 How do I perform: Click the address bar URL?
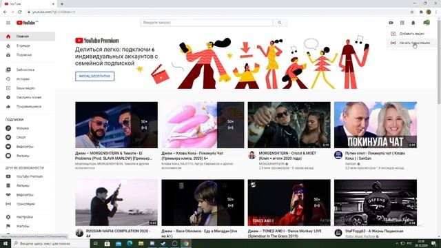(54, 12)
